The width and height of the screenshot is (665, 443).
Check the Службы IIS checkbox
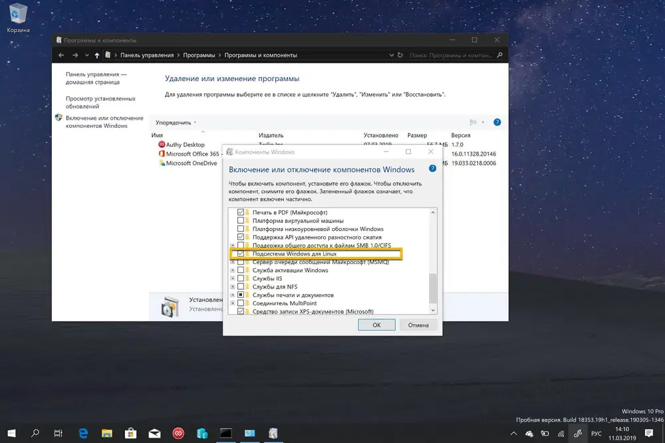pos(241,278)
